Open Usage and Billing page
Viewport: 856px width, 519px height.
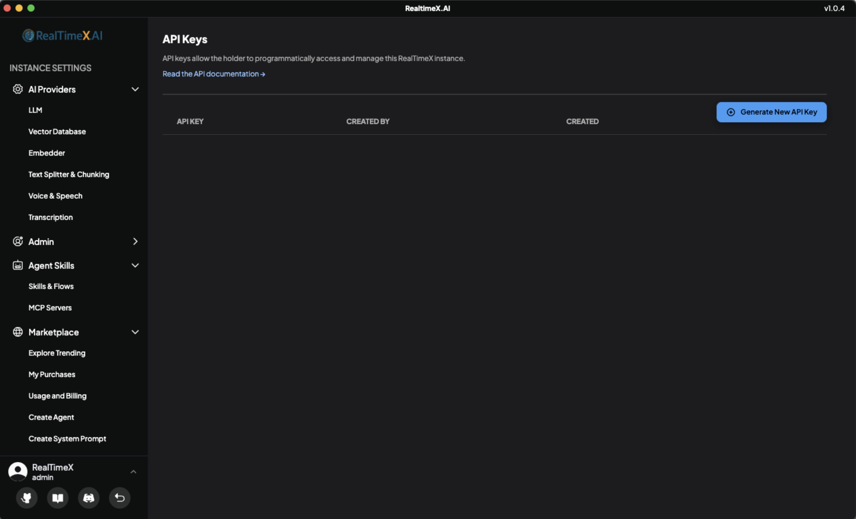(x=57, y=396)
